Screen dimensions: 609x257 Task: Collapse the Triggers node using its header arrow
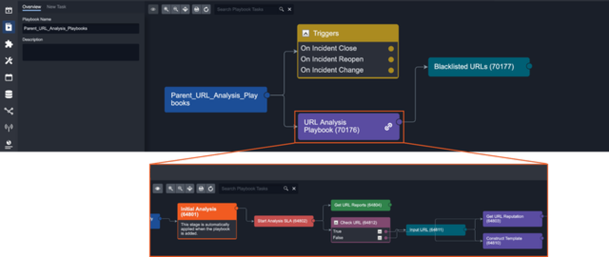pos(306,33)
